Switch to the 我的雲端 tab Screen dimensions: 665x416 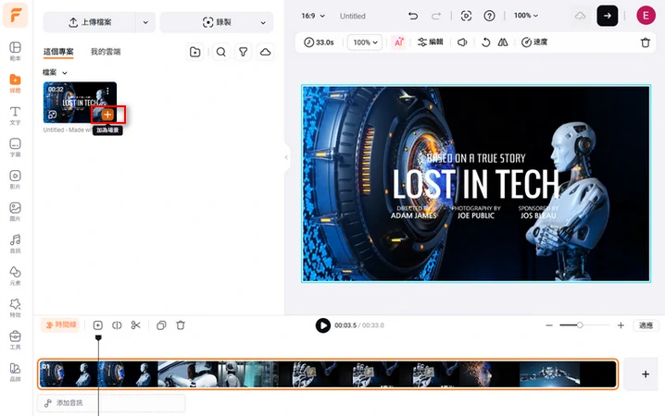tap(106, 53)
